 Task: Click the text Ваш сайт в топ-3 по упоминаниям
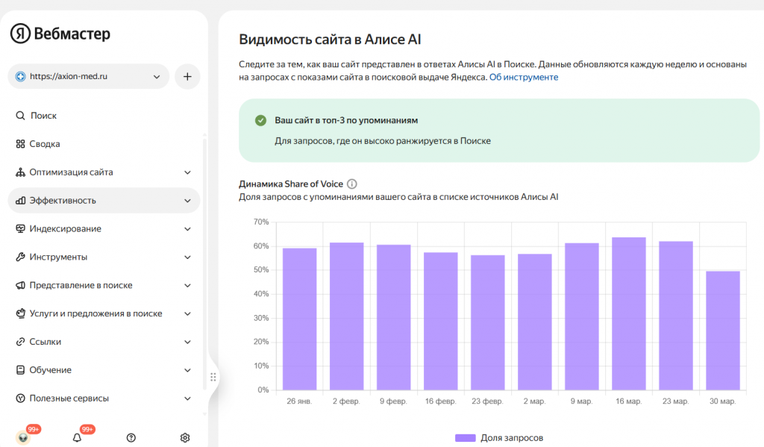coord(346,120)
